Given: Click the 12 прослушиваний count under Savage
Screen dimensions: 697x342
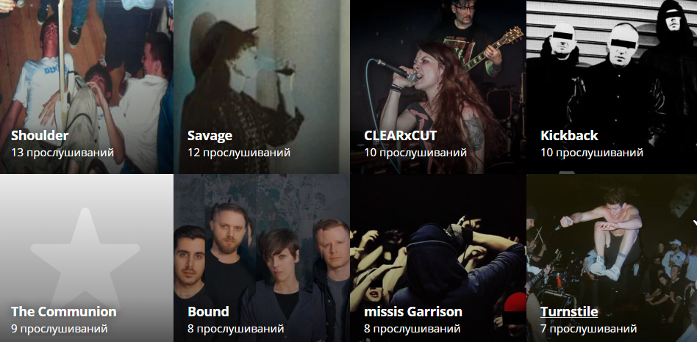Looking at the screenshot, I should tap(239, 153).
